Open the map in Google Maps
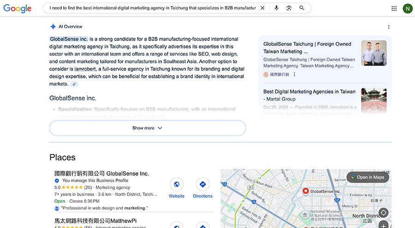 pos(368,177)
